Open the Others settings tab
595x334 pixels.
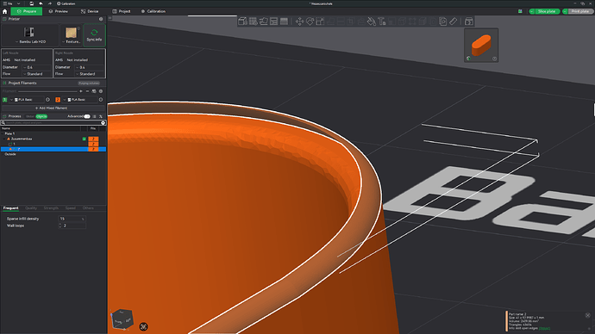(x=88, y=208)
